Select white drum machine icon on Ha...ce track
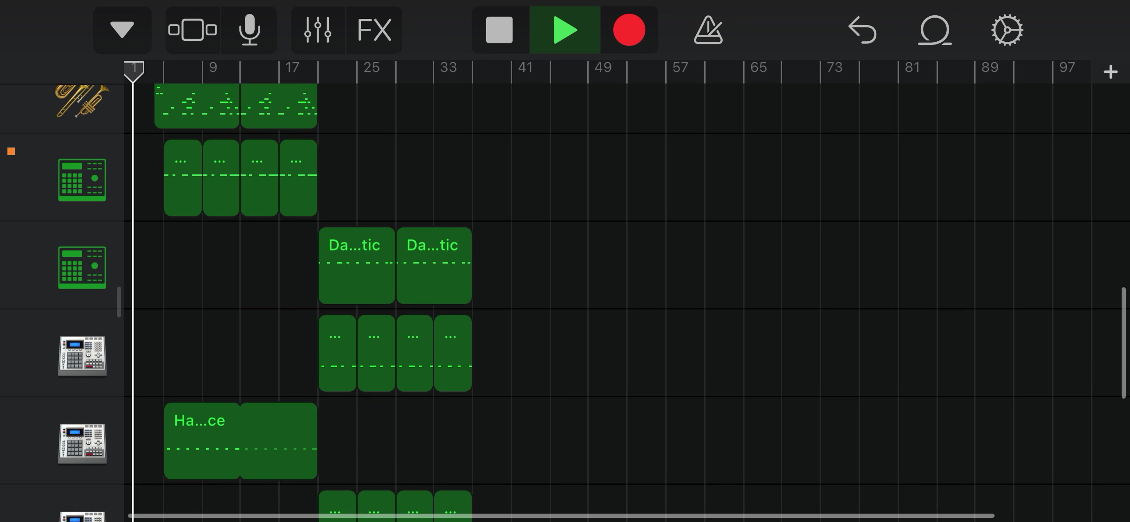The image size is (1130, 522). click(x=82, y=443)
